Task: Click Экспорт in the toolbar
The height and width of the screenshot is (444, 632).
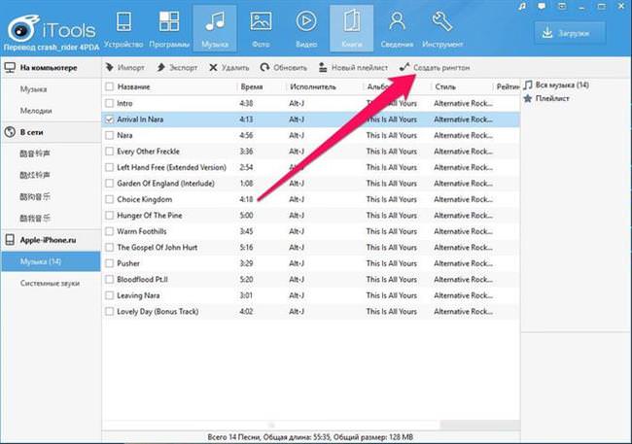Action: (177, 68)
